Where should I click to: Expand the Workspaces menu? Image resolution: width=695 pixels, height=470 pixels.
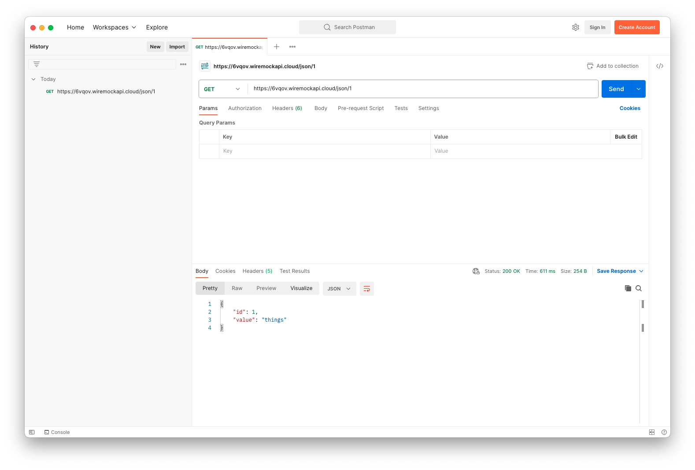click(115, 27)
